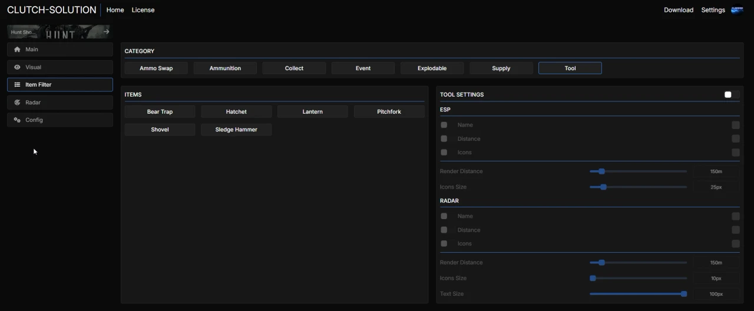
Task: Click the Radar Render Distance slider handle
Action: point(601,263)
